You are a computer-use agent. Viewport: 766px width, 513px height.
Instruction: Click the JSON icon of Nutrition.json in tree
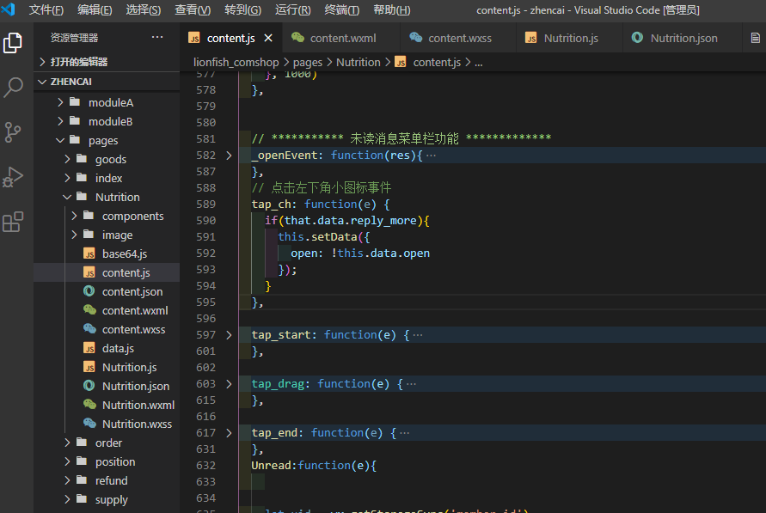coord(89,386)
